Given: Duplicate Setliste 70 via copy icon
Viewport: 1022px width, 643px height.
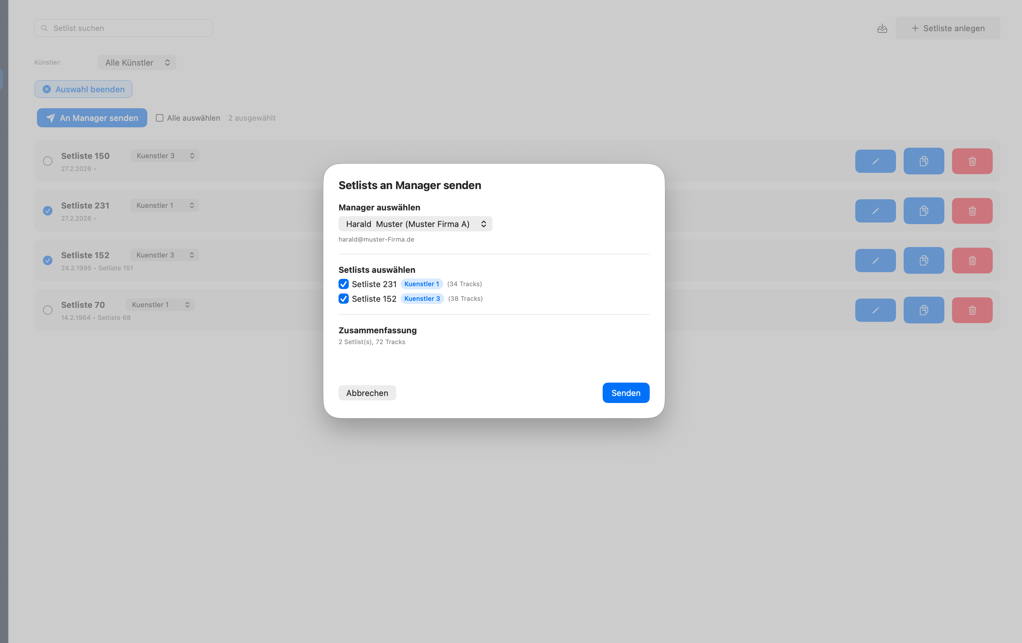Looking at the screenshot, I should click(x=924, y=310).
